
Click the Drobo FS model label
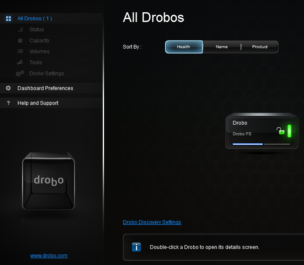[242, 134]
